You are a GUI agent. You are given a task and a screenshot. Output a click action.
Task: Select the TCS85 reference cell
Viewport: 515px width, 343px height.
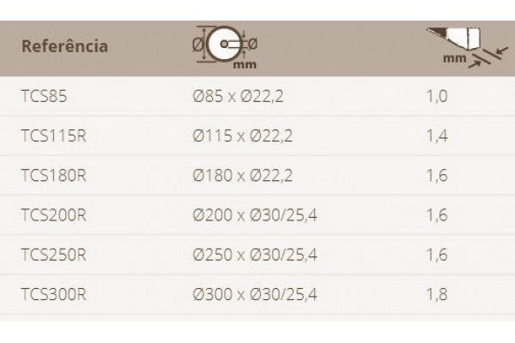[44, 96]
